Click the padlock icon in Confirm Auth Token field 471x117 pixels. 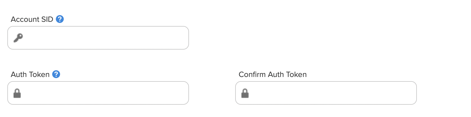245,93
